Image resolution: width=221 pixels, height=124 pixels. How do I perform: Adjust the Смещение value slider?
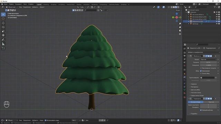[208, 65]
